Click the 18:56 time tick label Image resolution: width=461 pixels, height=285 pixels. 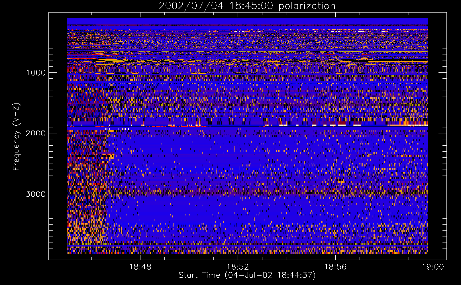click(335, 267)
